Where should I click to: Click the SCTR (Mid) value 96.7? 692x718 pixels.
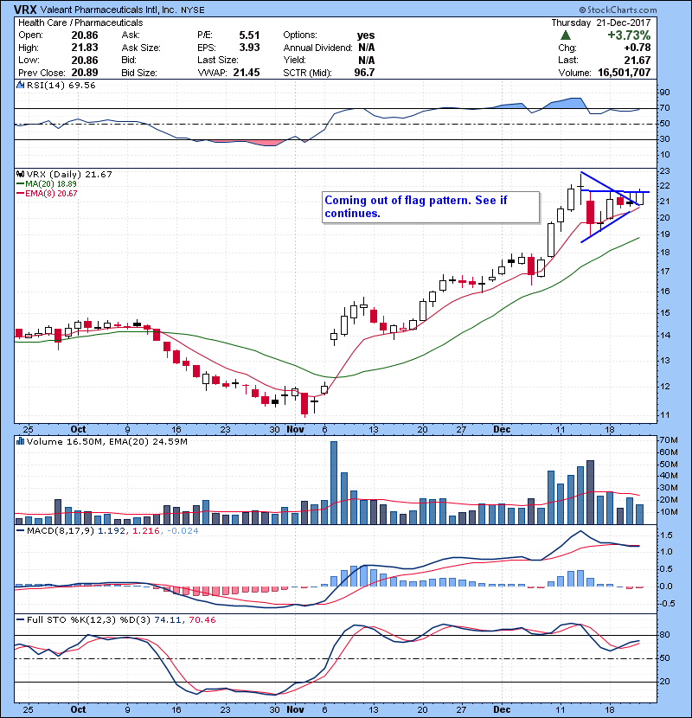tap(364, 73)
